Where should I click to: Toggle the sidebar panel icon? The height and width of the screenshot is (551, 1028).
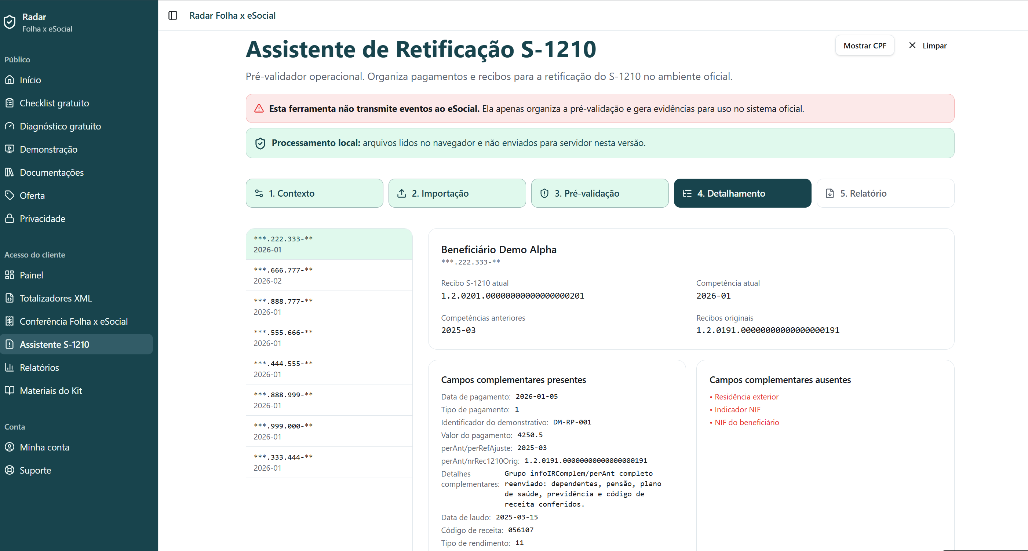(173, 15)
